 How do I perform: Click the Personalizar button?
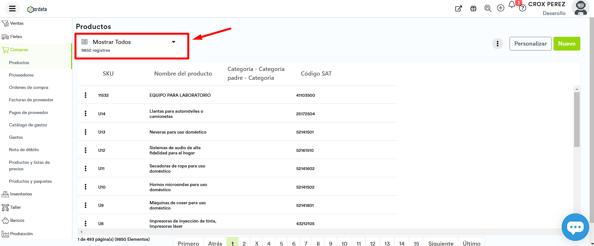[530, 44]
